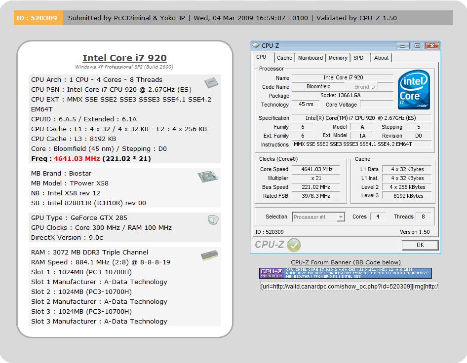Click the Intel Core i7 logo badge
This screenshot has height=363, width=467.
tap(414, 89)
